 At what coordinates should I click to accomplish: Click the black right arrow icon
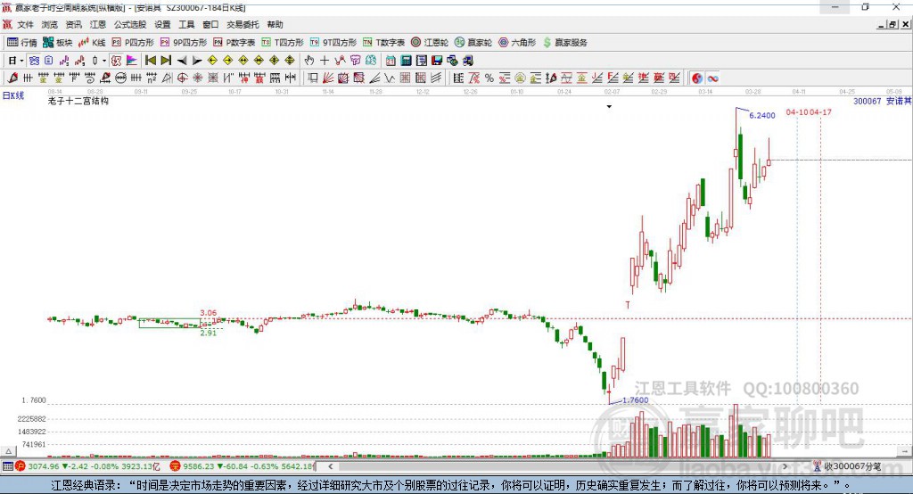[197, 61]
